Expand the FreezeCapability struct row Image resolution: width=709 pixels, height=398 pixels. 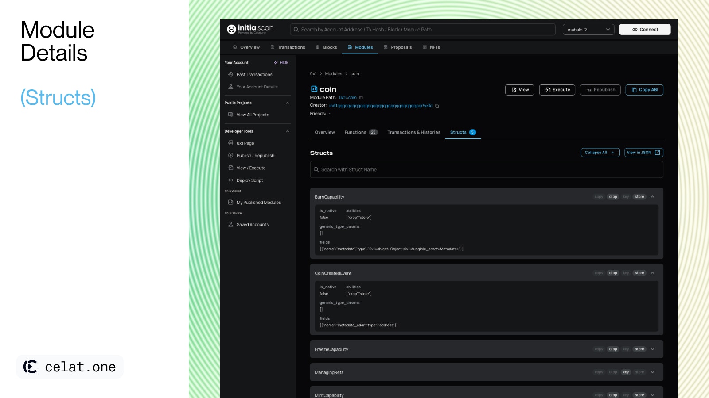point(652,349)
